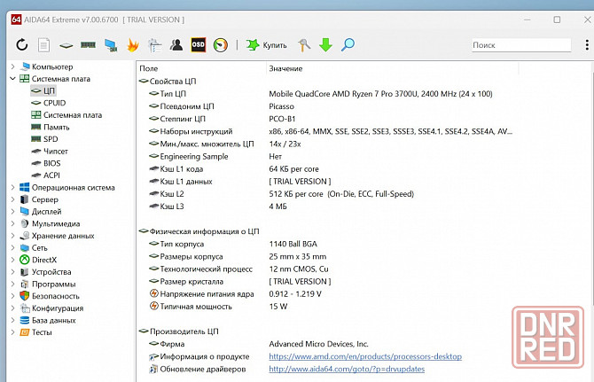Screen dimensions: 594x382
Task: Click the Купить button
Action: (x=267, y=44)
